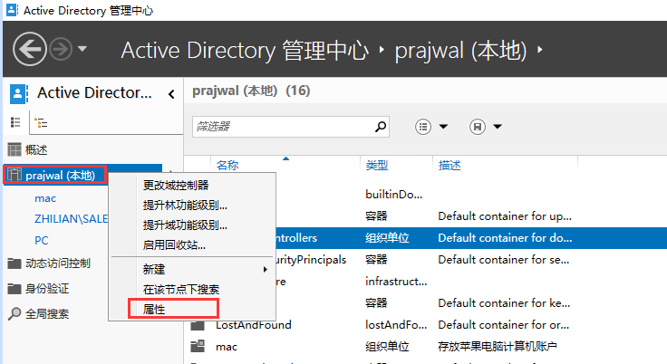Open 概述 overview node
The height and width of the screenshot is (364, 667).
(36, 149)
